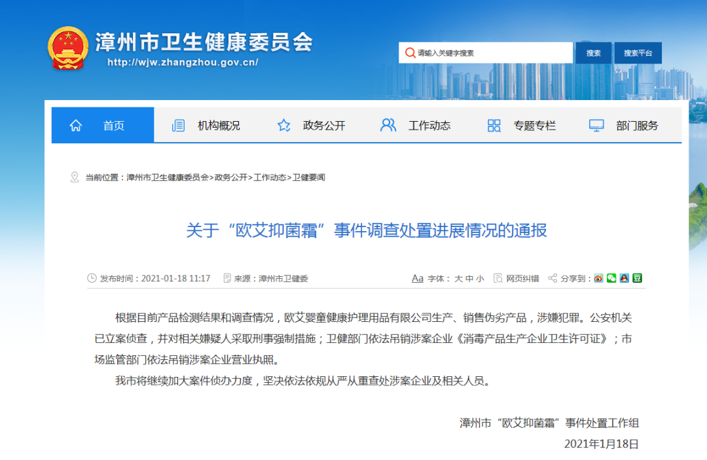
Task: Click the people icon beside 工作动态
Action: pos(388,125)
